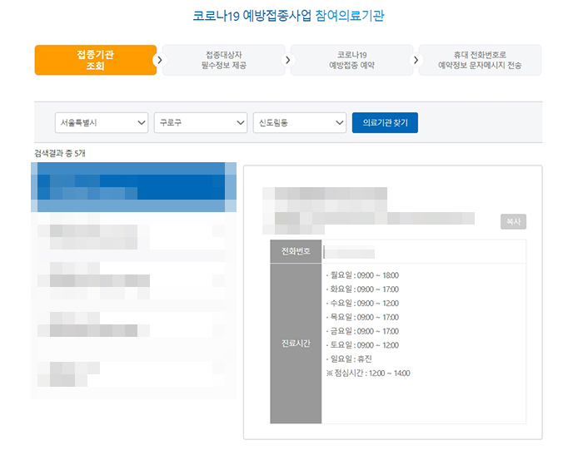Click the 수요일 : 09:00 ~ 12:00 line
Viewport: 583px width, 450px height.
(x=362, y=304)
